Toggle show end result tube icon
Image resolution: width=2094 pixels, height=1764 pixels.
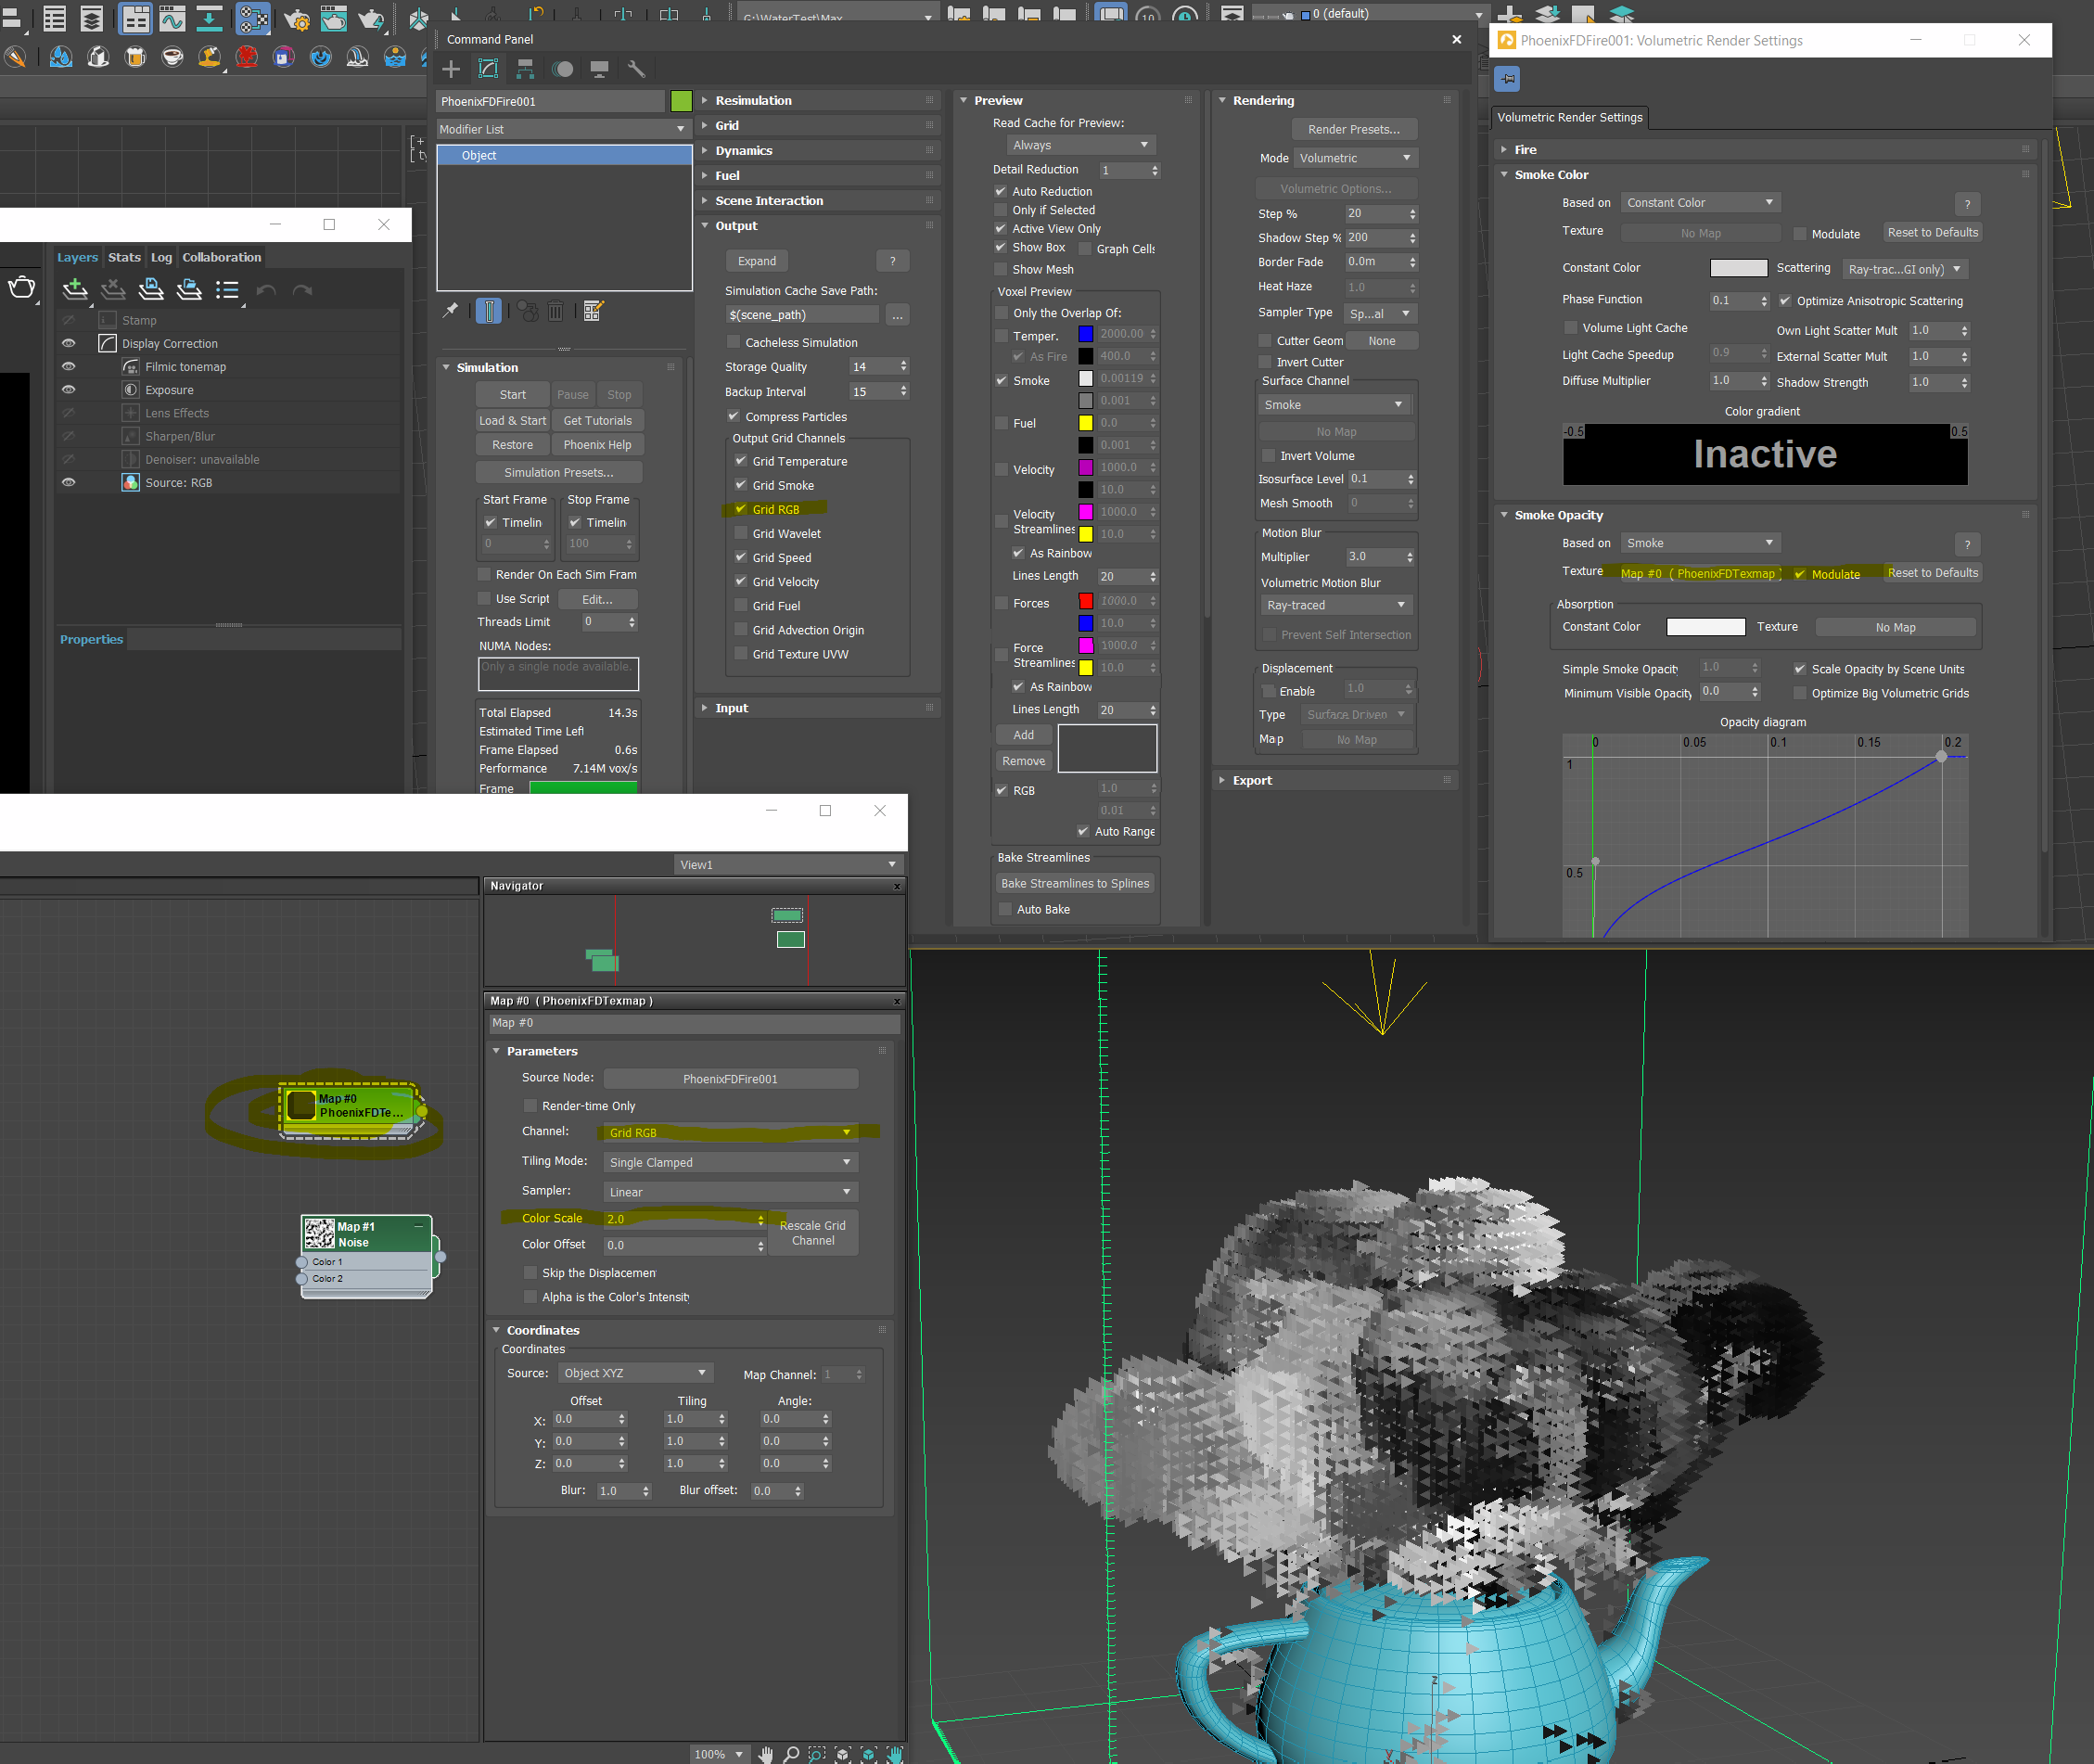coord(489,310)
